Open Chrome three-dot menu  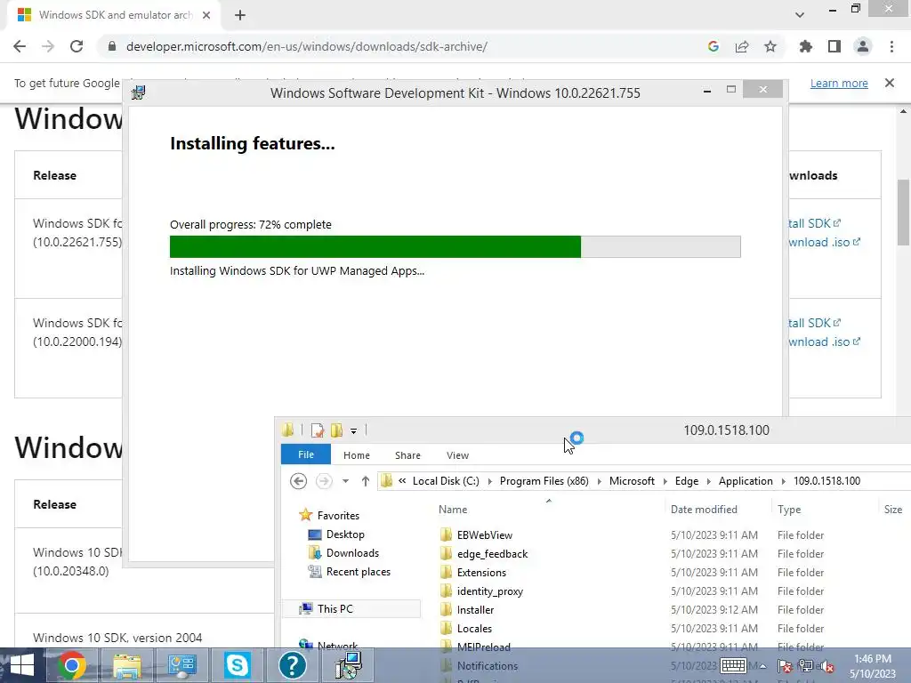click(891, 46)
